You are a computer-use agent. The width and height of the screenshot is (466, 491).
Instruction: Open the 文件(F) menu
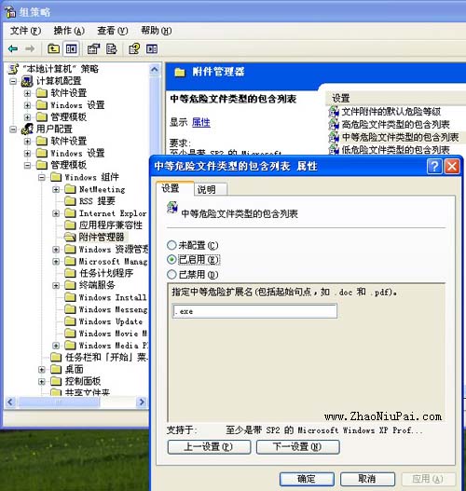point(25,31)
